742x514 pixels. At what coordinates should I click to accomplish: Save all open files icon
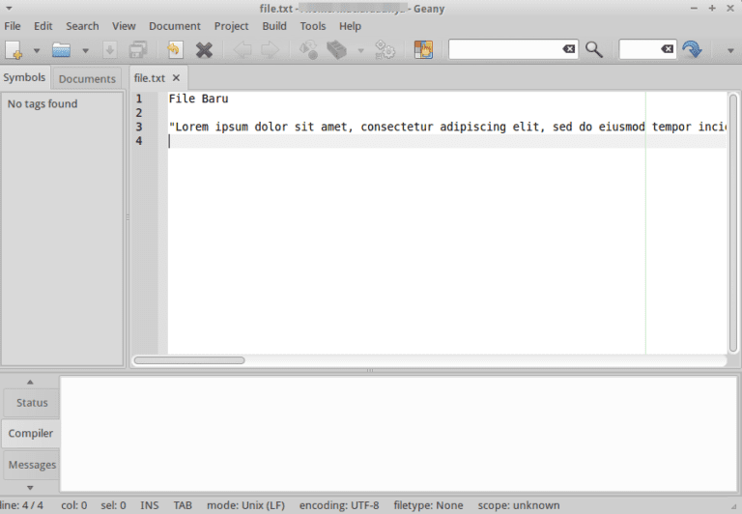coord(138,49)
